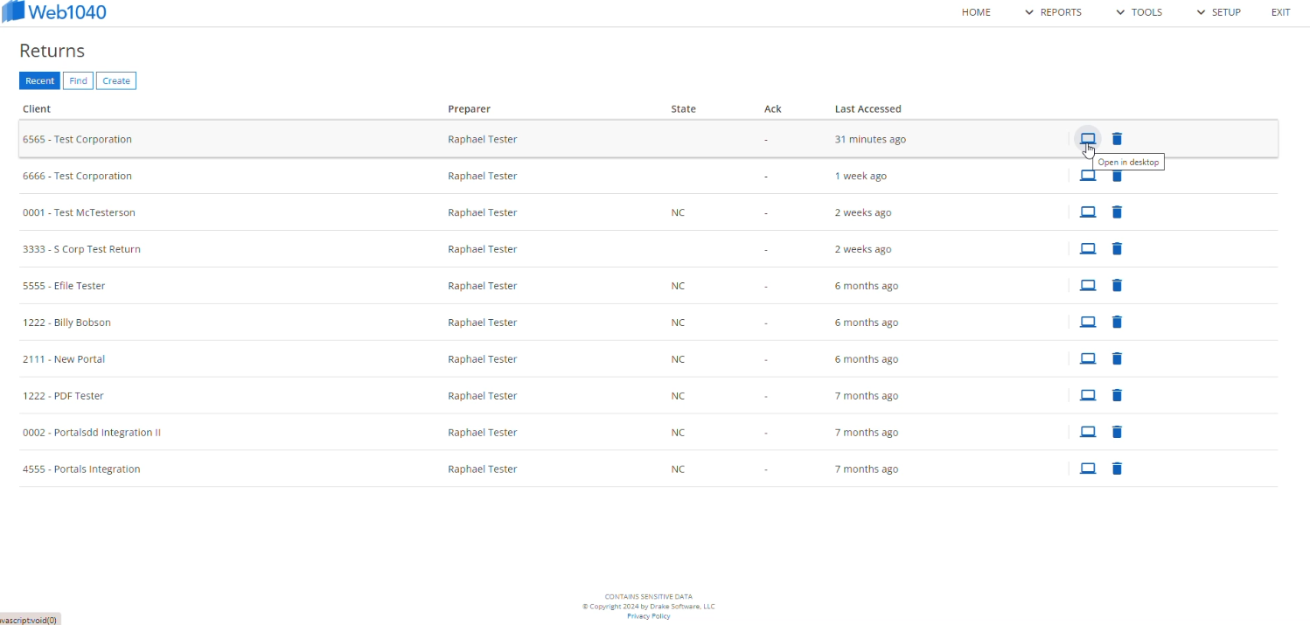
Task: Expand the Reports dropdown menu
Action: click(1054, 12)
